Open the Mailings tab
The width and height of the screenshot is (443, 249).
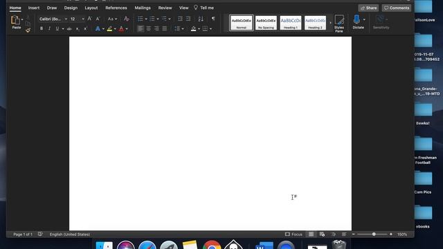[143, 8]
